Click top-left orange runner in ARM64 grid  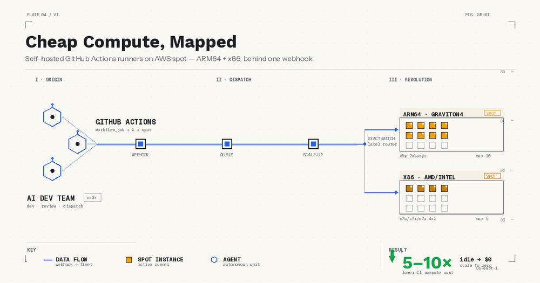click(x=409, y=126)
